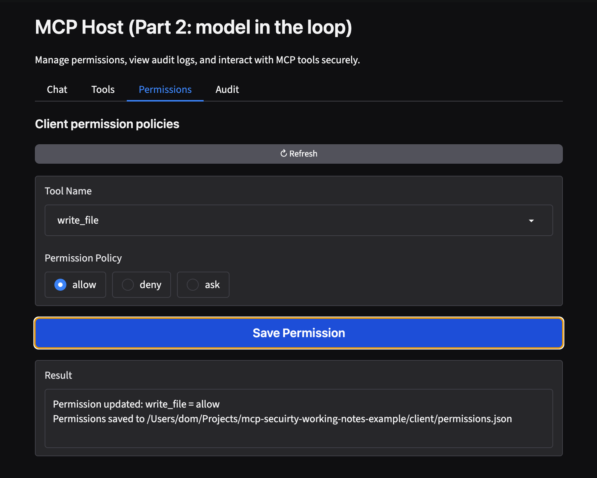The height and width of the screenshot is (478, 597).
Task: Click the Save Permission button
Action: tap(298, 333)
